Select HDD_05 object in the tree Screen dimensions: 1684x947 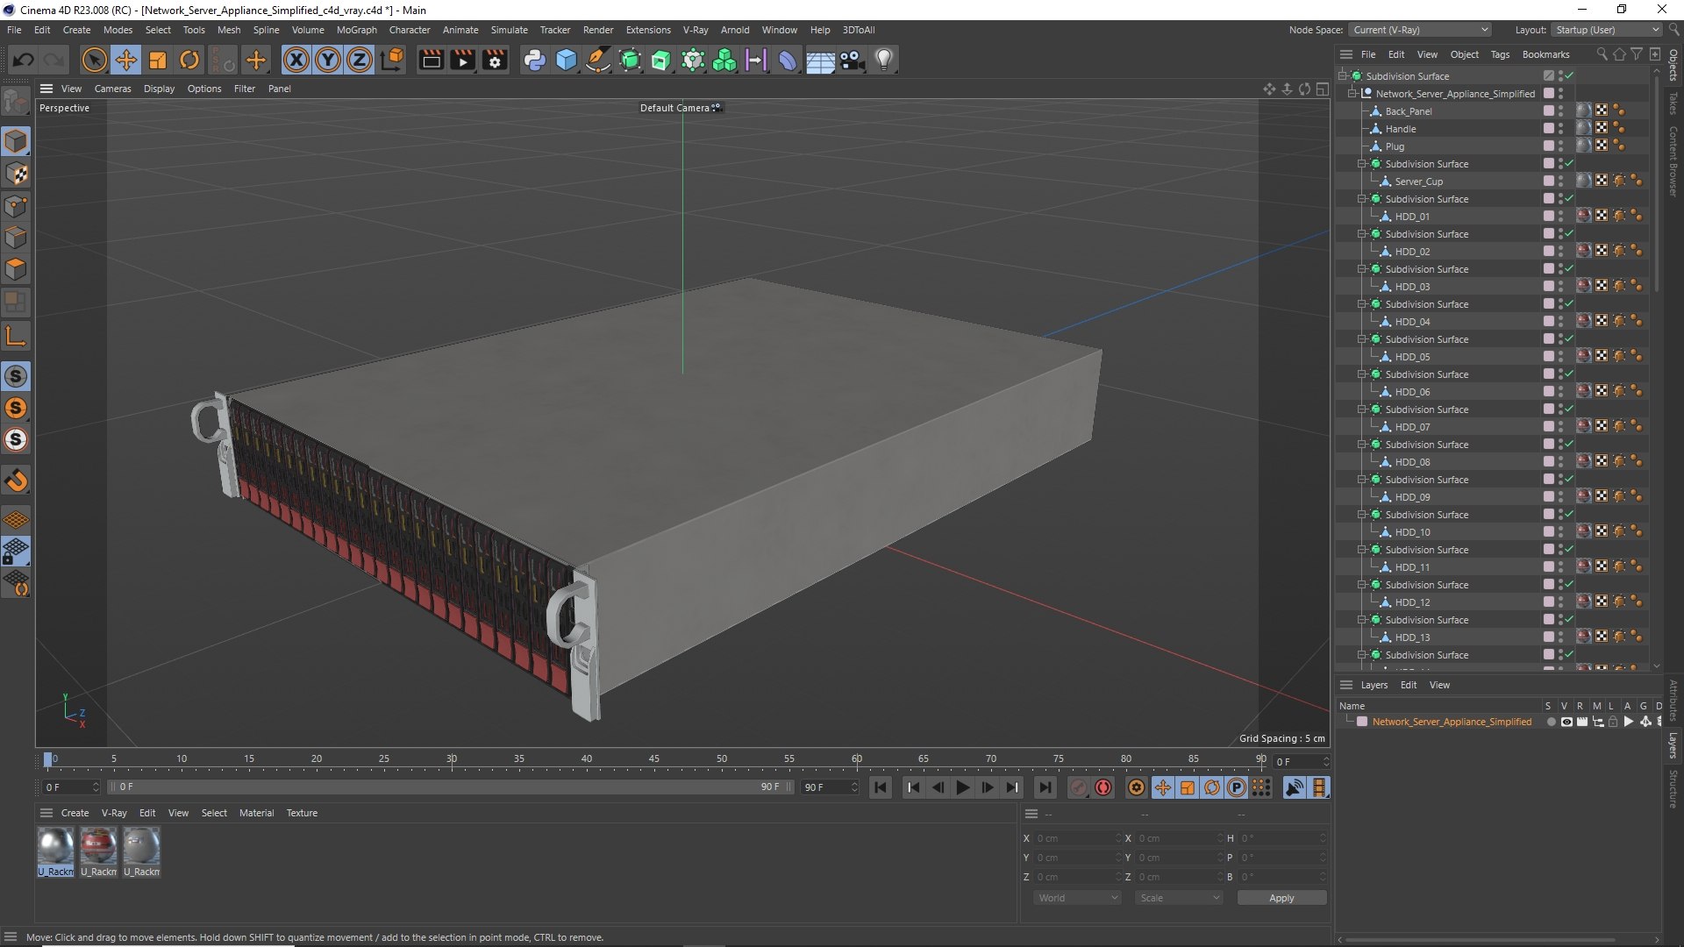click(x=1412, y=357)
